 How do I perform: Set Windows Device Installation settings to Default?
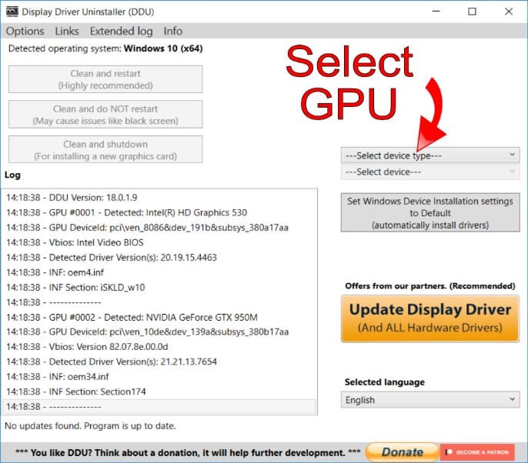click(x=430, y=213)
